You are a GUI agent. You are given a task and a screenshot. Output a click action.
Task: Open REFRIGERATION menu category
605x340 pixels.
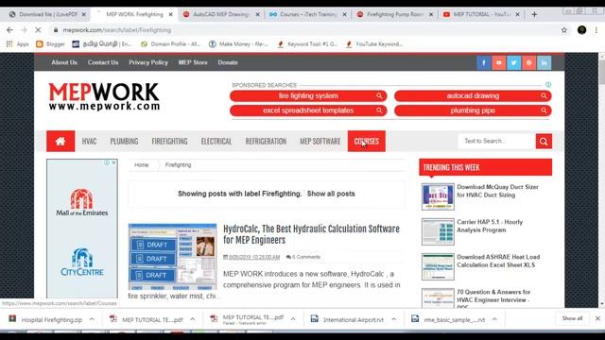click(266, 141)
